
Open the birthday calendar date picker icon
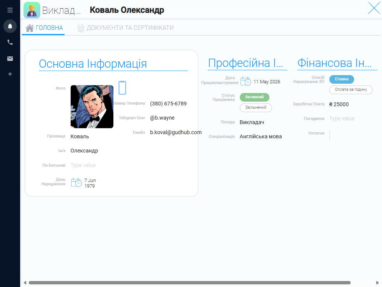tap(76, 182)
